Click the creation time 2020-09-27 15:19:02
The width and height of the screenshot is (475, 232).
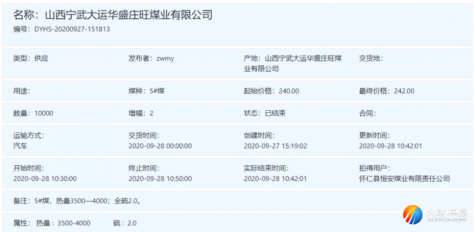pyautogui.click(x=275, y=146)
